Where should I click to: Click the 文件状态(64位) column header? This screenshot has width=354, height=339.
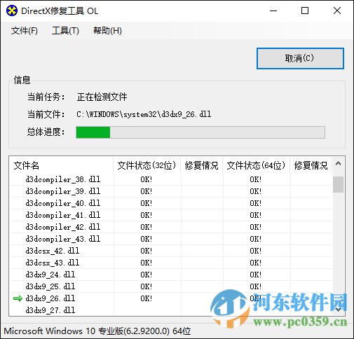pos(256,165)
